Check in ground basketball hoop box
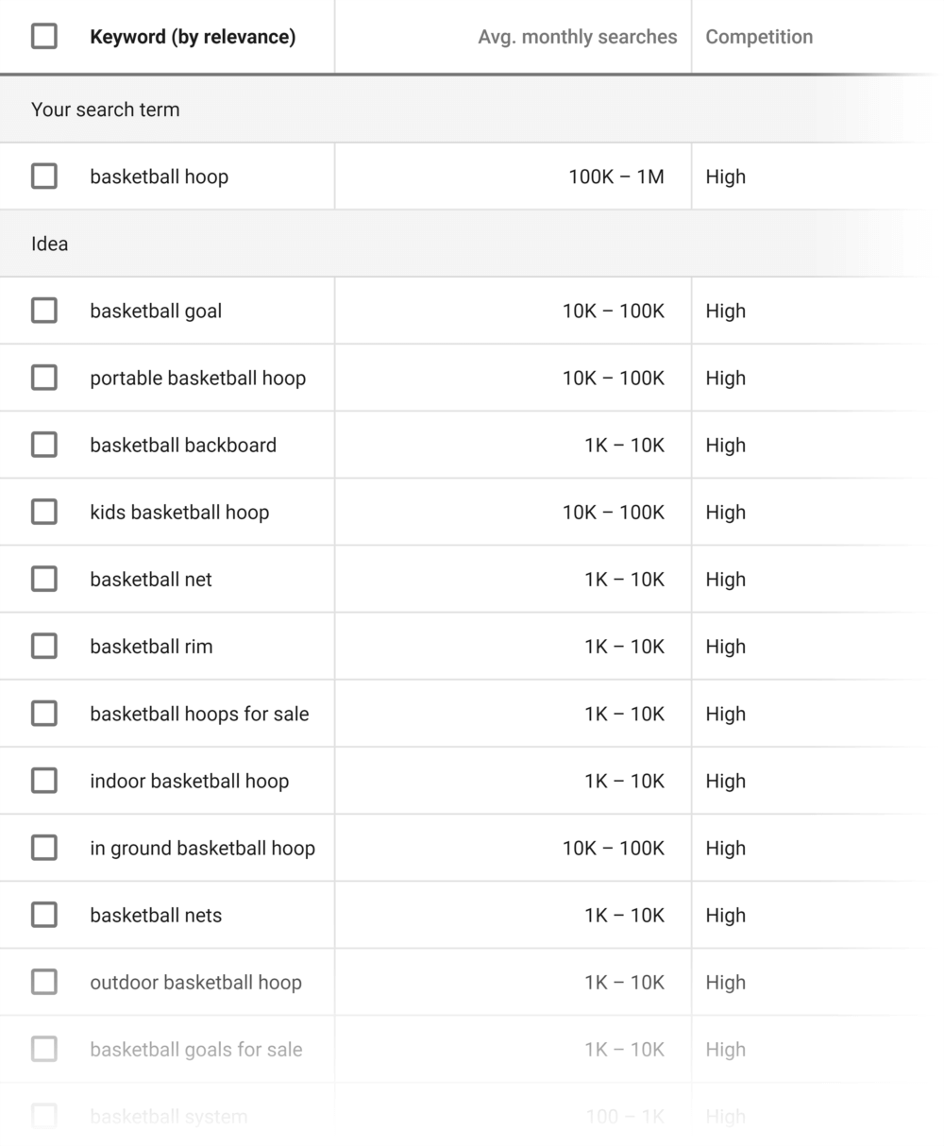This screenshot has height=1146, width=944. [43, 848]
